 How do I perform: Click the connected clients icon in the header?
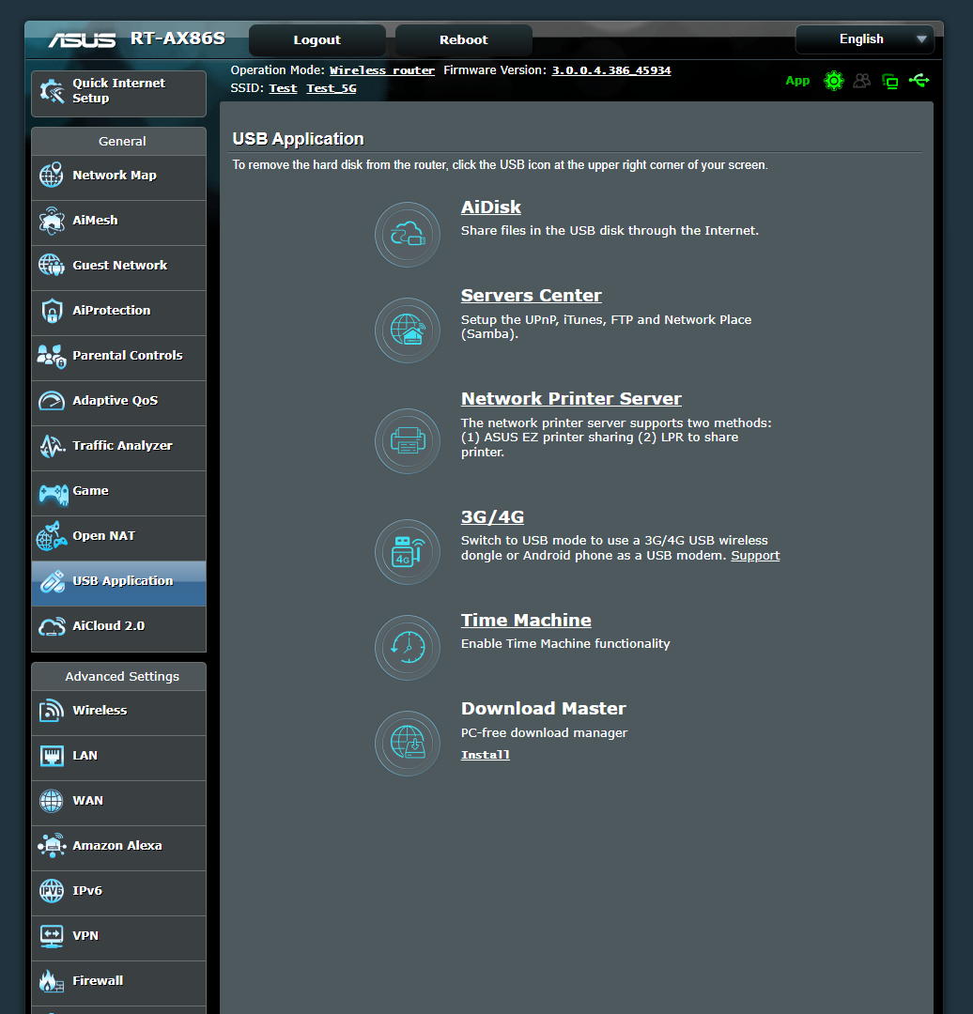[861, 81]
